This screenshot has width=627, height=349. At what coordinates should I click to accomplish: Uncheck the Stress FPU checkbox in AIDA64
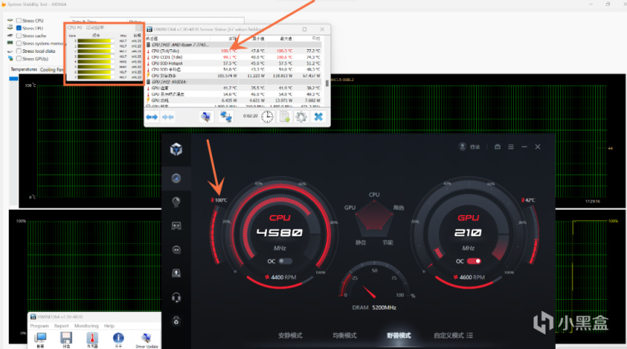[19, 28]
